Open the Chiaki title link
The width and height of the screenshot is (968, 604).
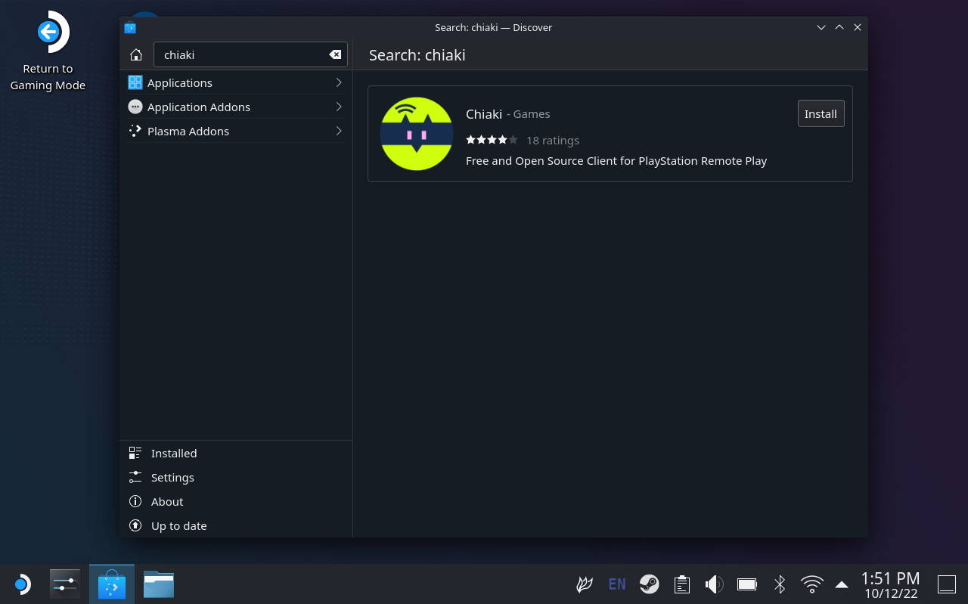coord(484,113)
